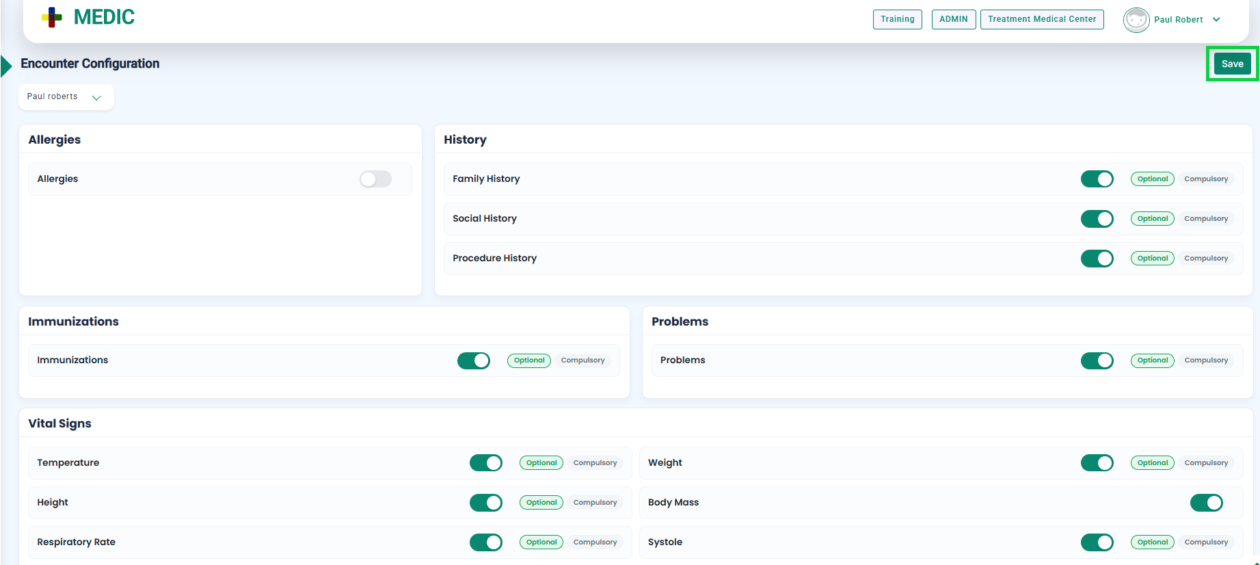Open the Training tab in header

(897, 19)
